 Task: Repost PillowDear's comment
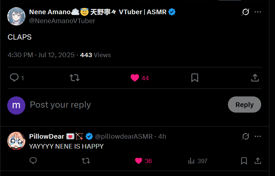pyautogui.click(x=86, y=161)
